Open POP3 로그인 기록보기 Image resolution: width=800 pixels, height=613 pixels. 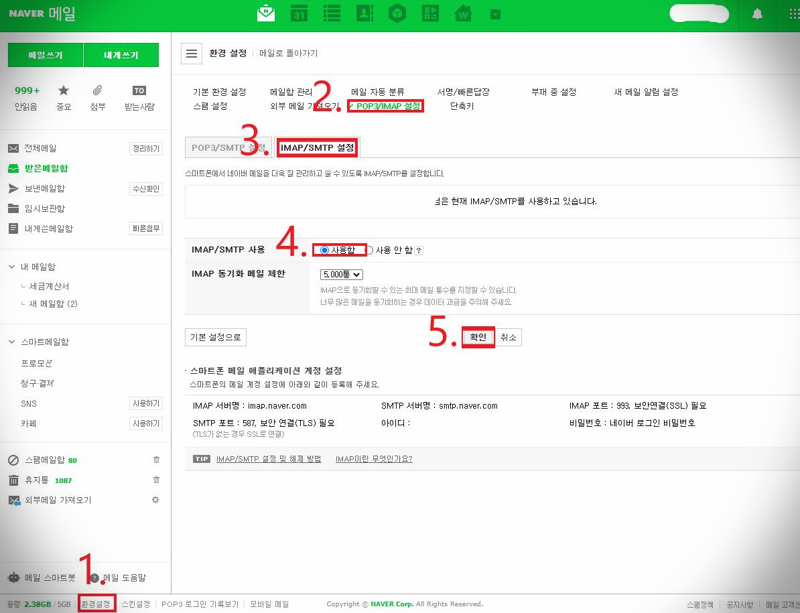pyautogui.click(x=200, y=604)
